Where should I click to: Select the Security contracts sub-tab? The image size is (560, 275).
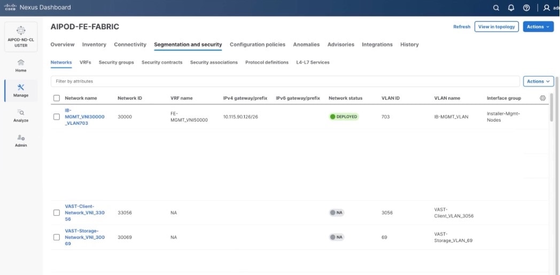point(162,62)
